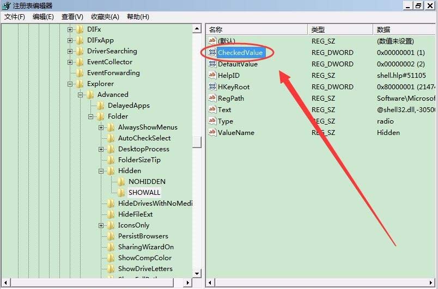The width and height of the screenshot is (438, 289).
Task: Select the ShowDriveLetters folder icon
Action: (111, 269)
